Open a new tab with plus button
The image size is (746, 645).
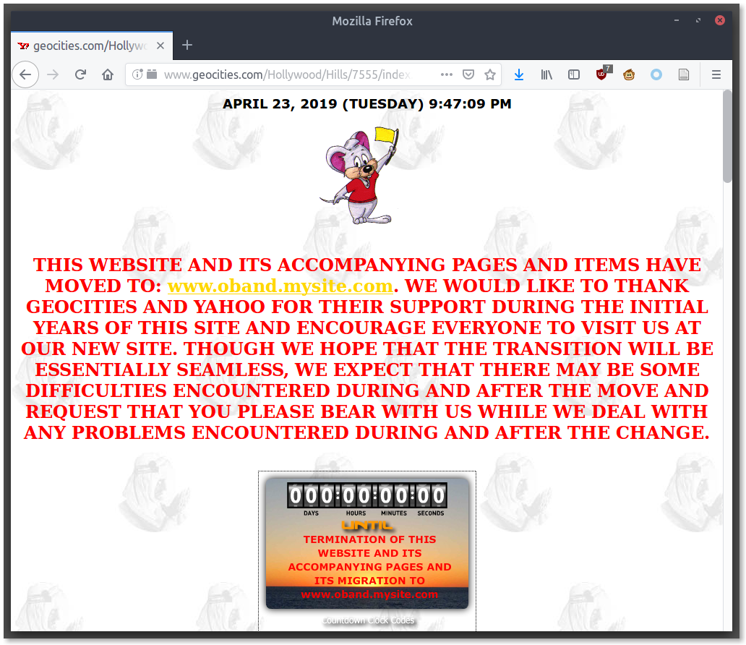(x=187, y=46)
